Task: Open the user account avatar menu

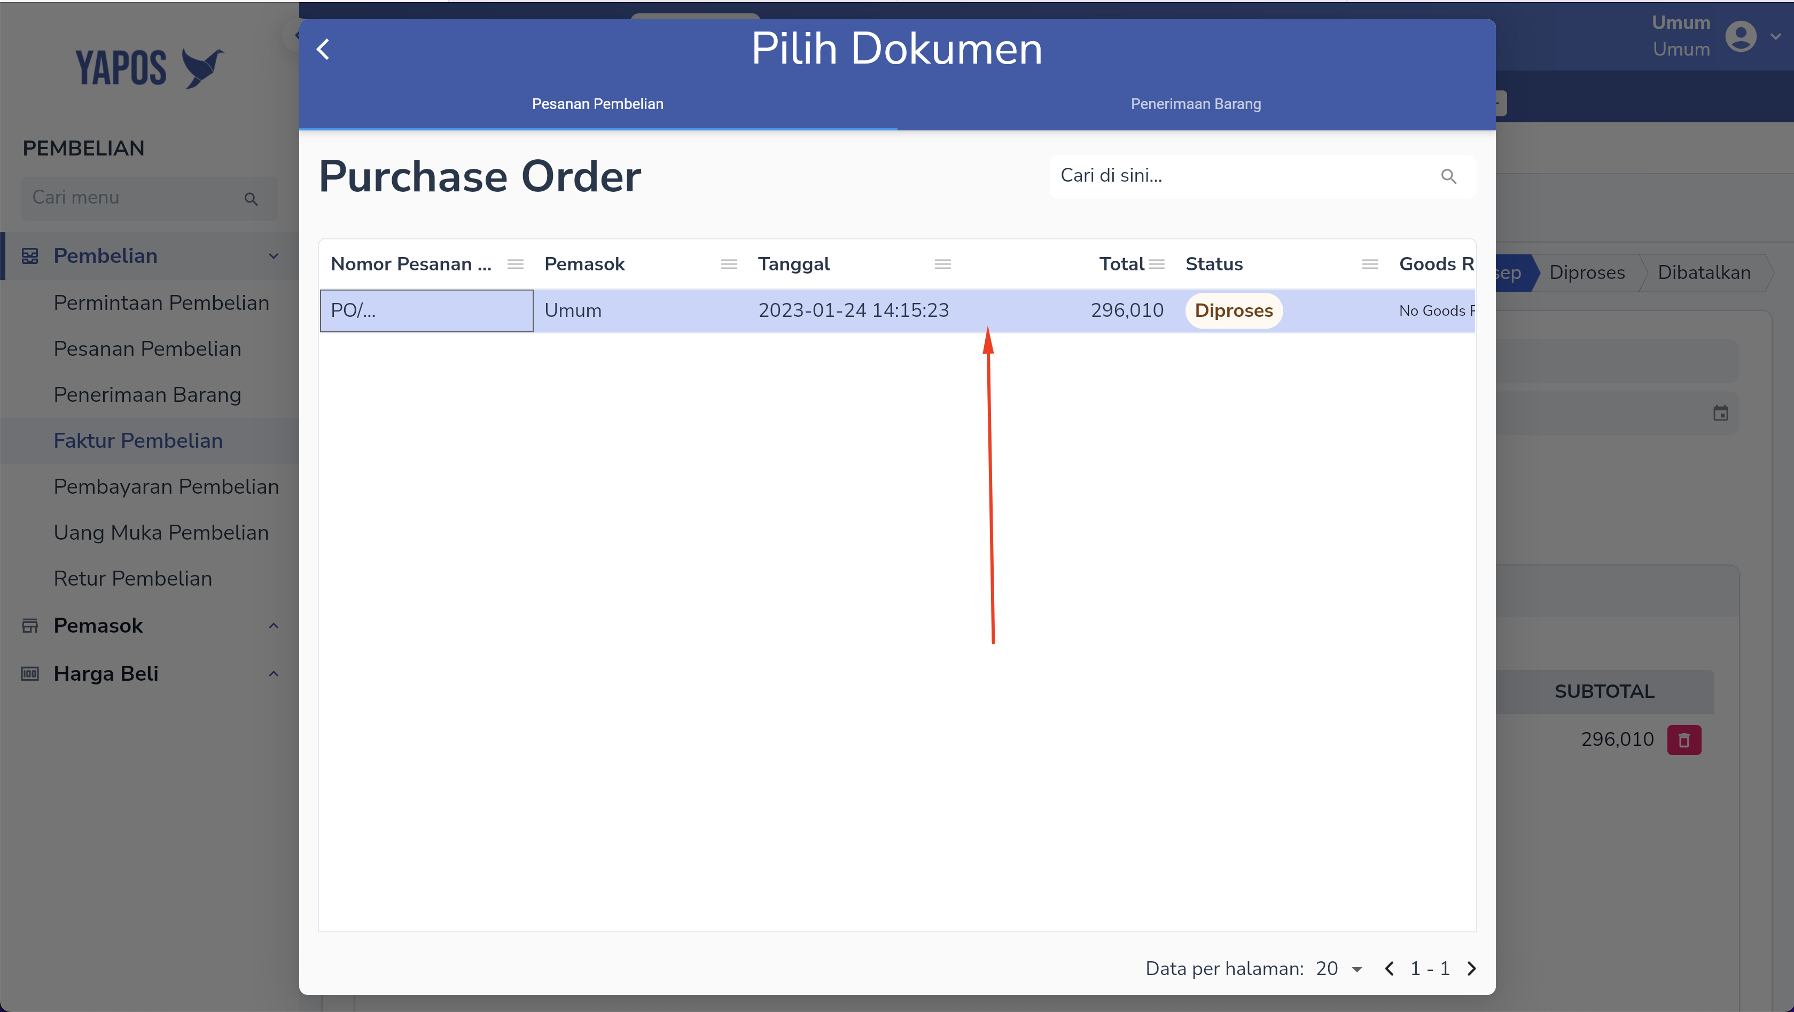Action: pyautogui.click(x=1741, y=36)
